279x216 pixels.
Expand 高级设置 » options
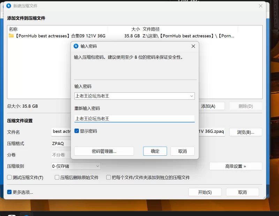point(236,166)
